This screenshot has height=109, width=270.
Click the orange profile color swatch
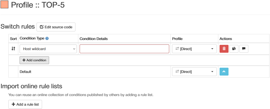4,5
